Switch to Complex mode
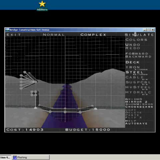Image resolution: width=160 pixels, height=160 pixels. pyautogui.click(x=93, y=35)
